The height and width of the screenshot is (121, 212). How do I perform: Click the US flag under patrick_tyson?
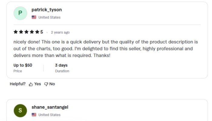34,18
